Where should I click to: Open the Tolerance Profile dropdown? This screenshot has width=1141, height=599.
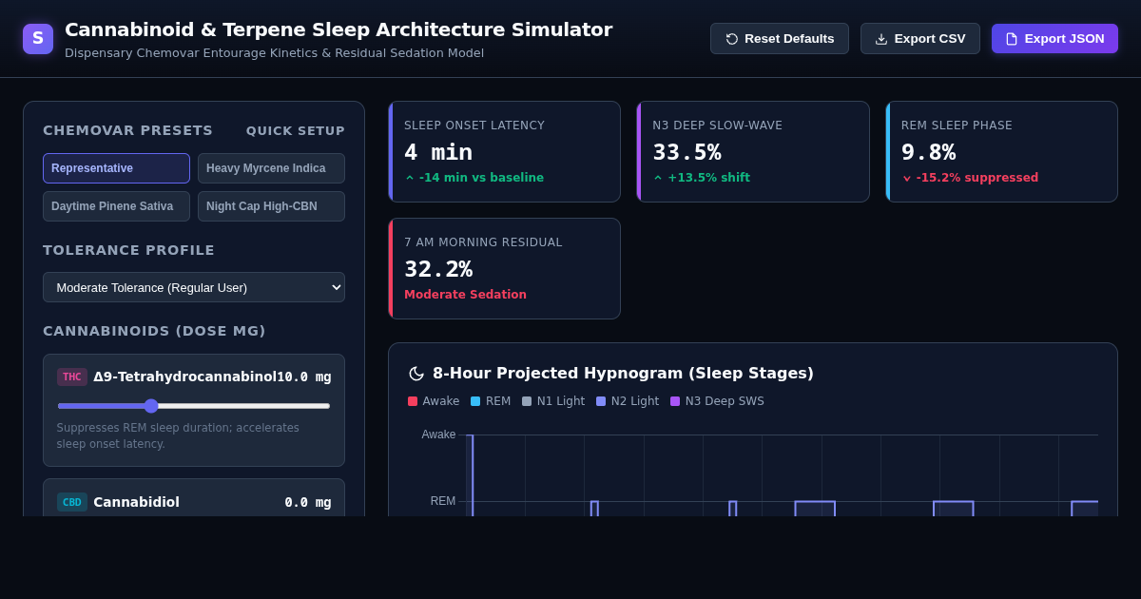194,287
